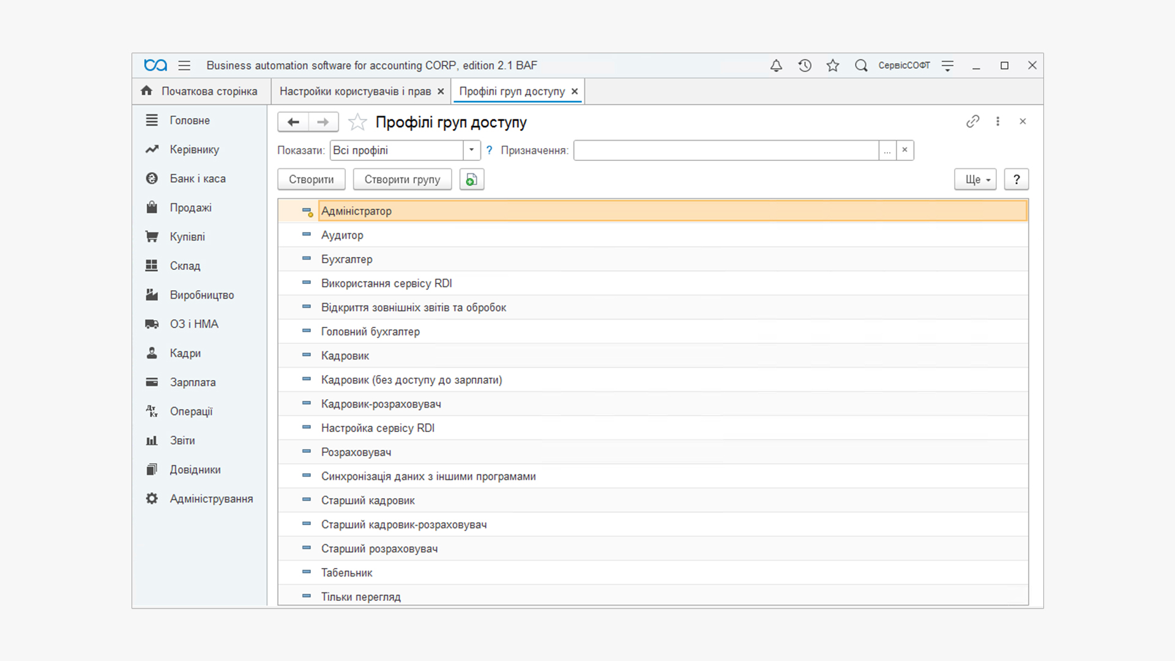Go forward with the right arrow
The image size is (1175, 661).
tap(323, 122)
